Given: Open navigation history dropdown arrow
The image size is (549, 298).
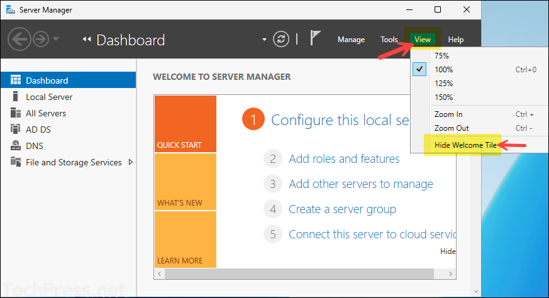Looking at the screenshot, I should [x=56, y=39].
